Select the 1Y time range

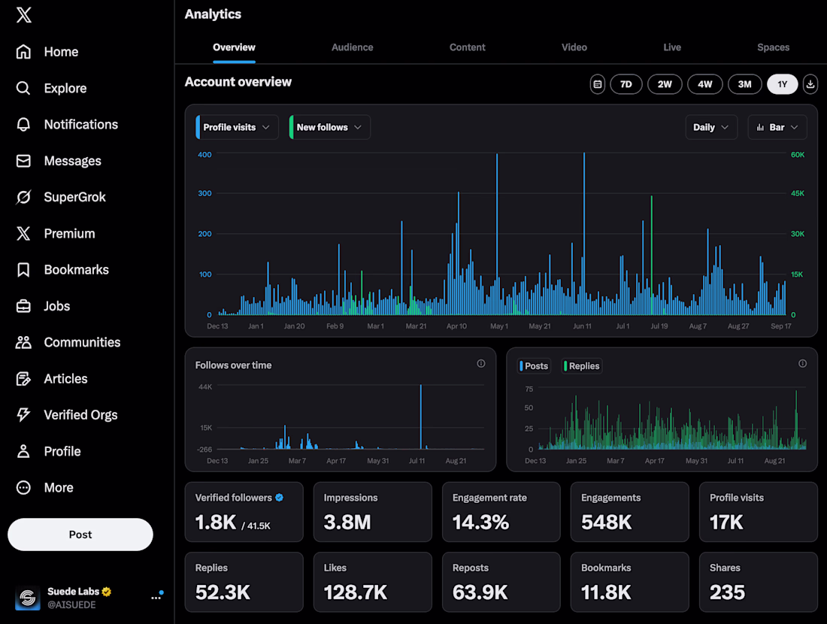pyautogui.click(x=782, y=84)
